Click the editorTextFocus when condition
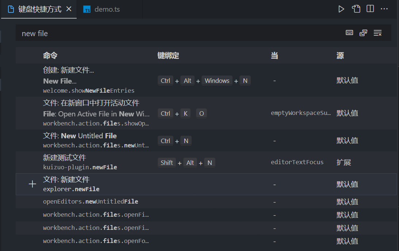 click(297, 162)
